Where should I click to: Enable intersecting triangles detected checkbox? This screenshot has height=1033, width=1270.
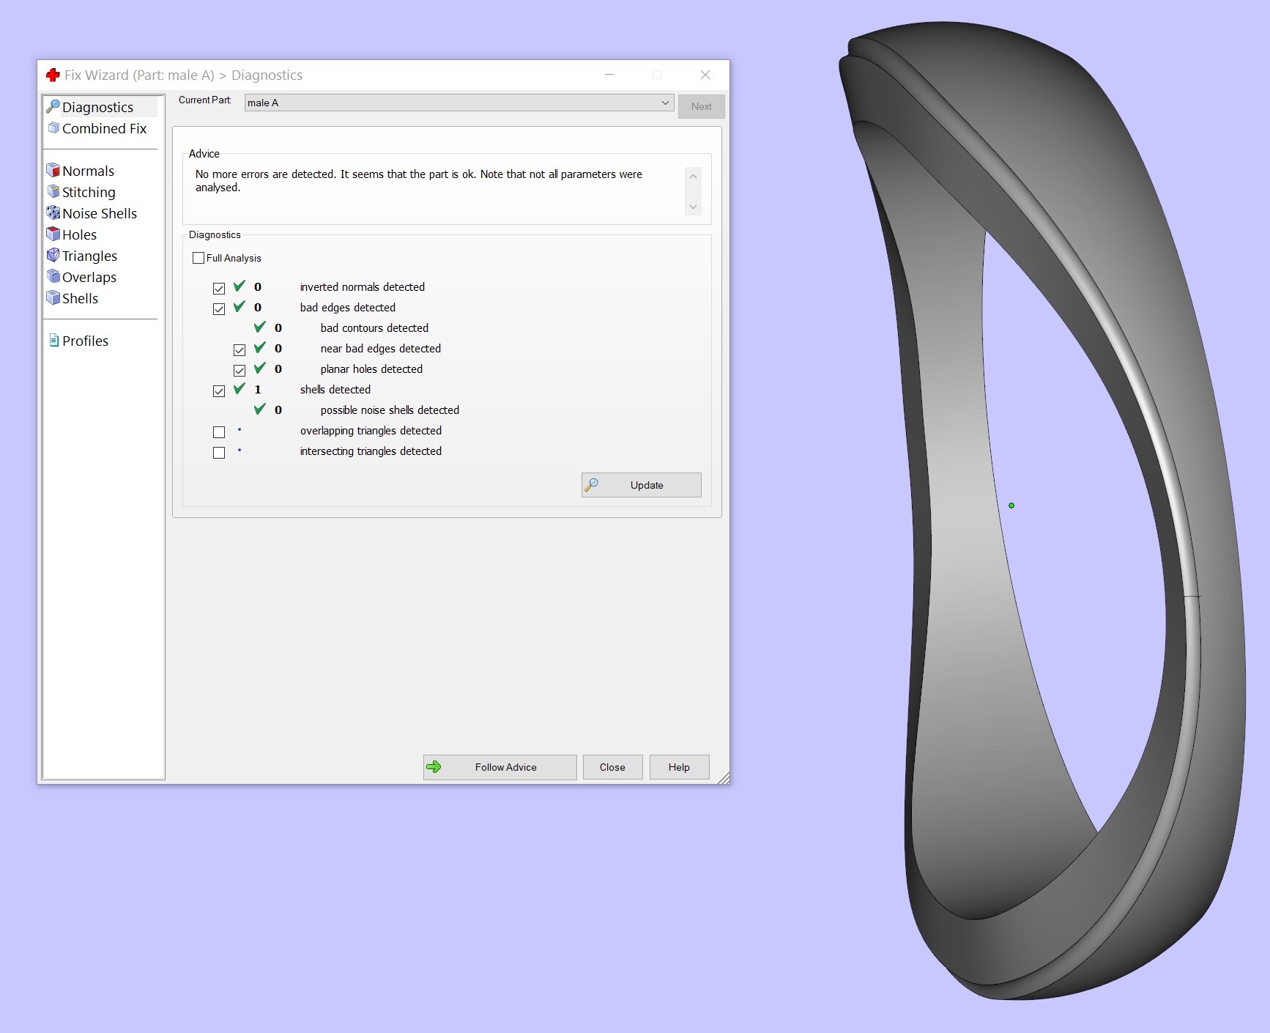click(219, 452)
